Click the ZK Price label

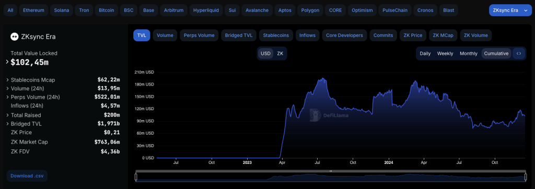(x=21, y=133)
